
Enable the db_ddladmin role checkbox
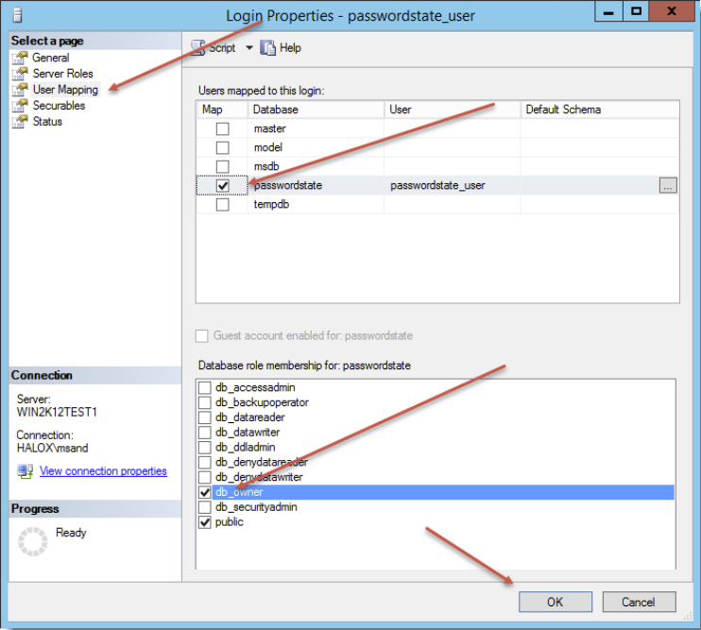205,448
